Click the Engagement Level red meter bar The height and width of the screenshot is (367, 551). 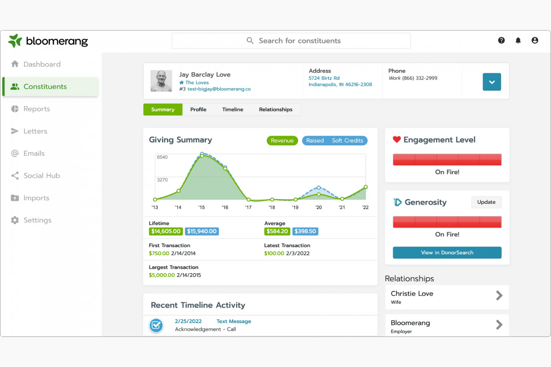tap(447, 160)
